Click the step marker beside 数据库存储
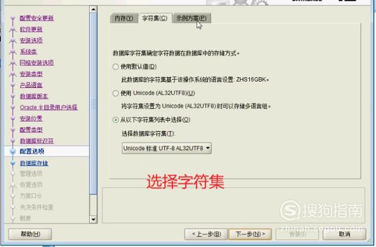This screenshot has width=376, height=247. (13, 163)
